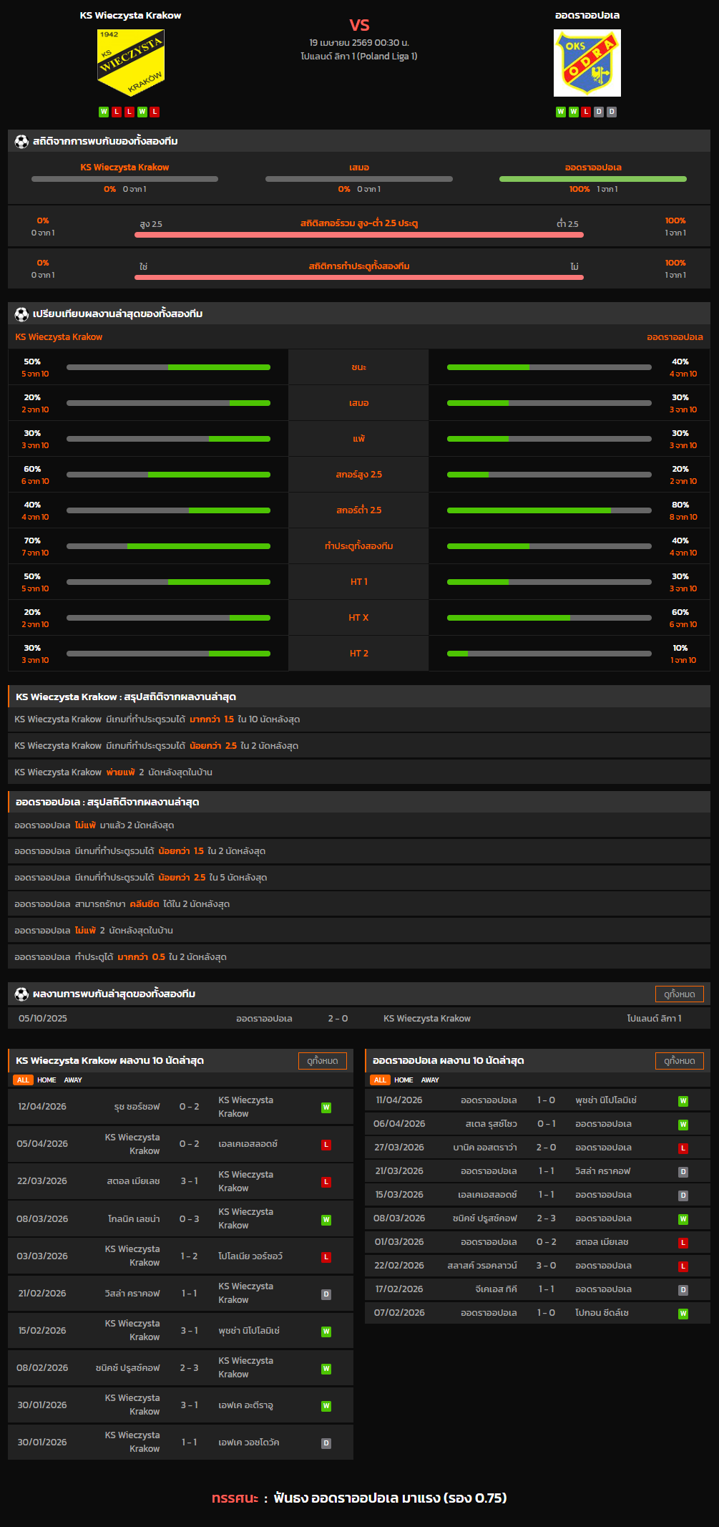Switch to HOME filter in Wieczysta matches
The width and height of the screenshot is (719, 1527).
47,1080
